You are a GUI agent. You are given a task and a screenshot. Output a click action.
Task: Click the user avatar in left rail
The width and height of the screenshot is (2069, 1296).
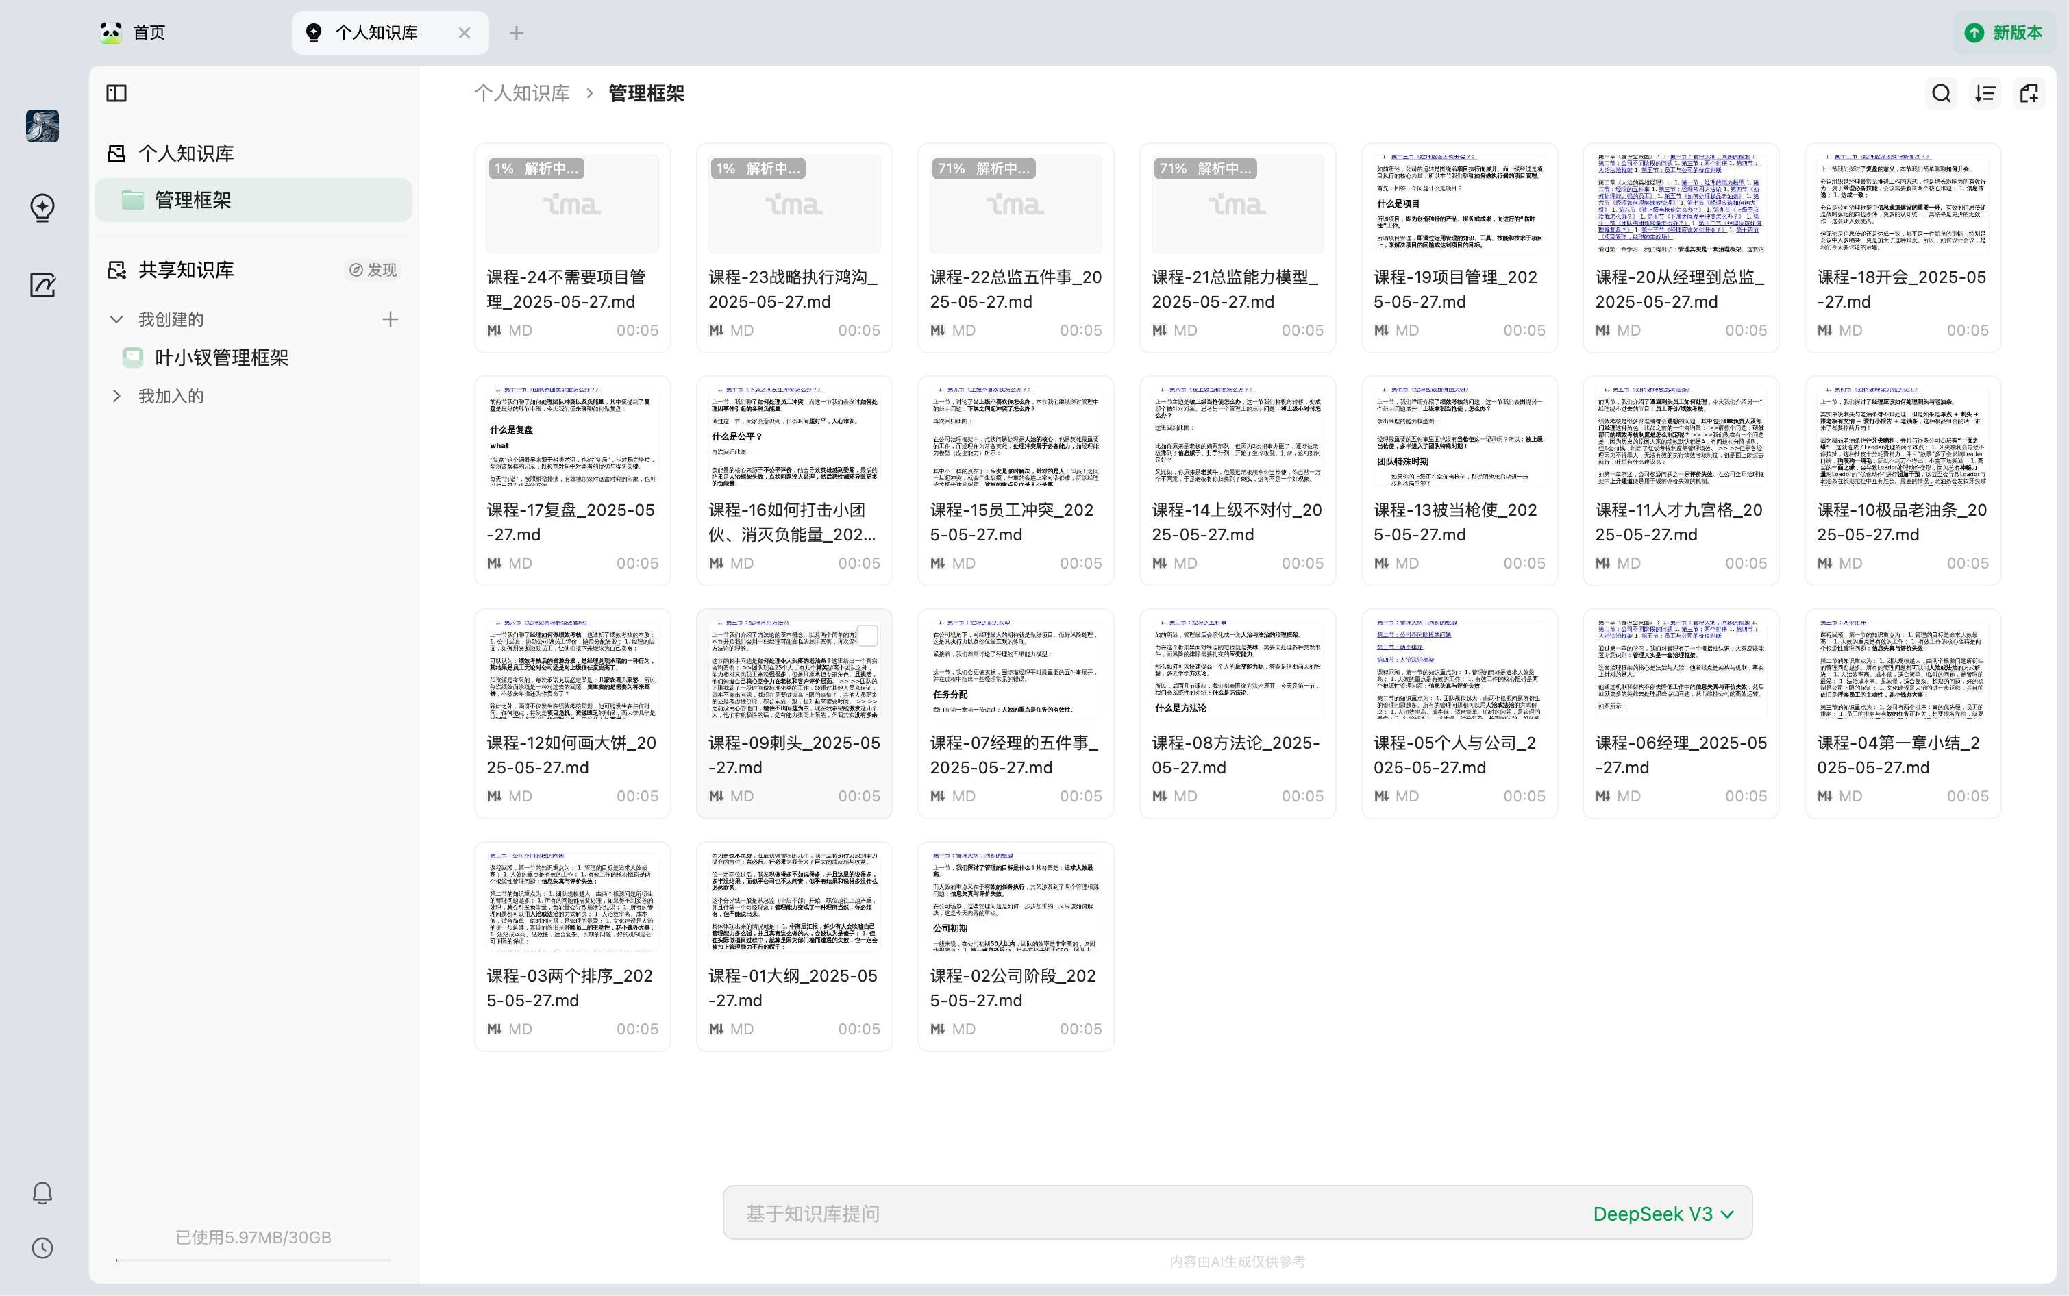[42, 126]
